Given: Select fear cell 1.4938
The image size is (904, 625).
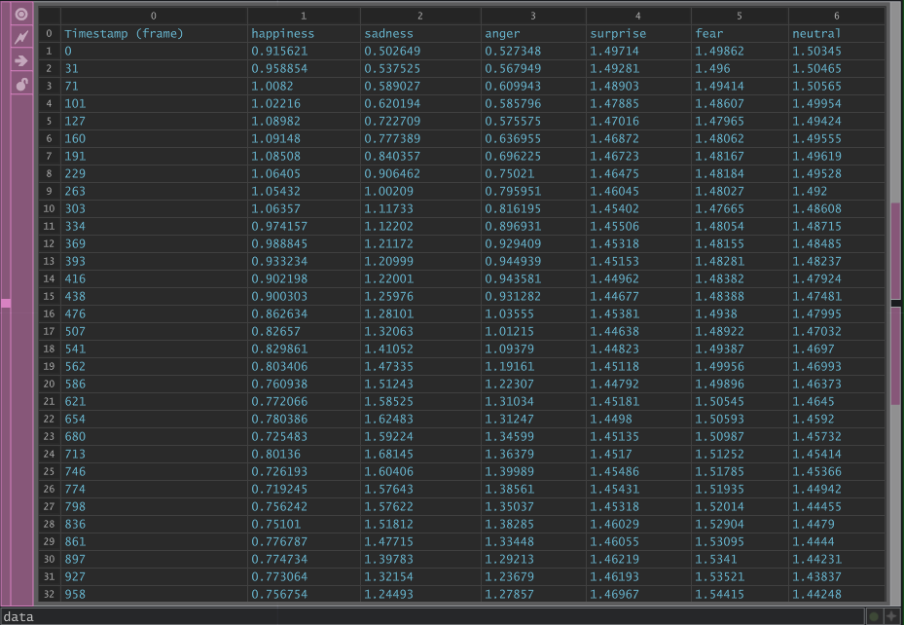Looking at the screenshot, I should click(x=740, y=313).
